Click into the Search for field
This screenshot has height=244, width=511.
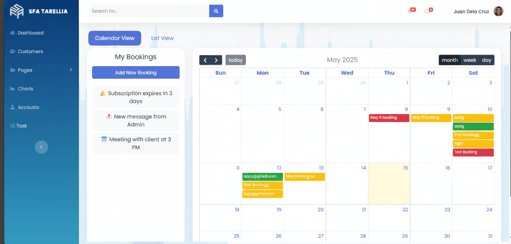149,11
